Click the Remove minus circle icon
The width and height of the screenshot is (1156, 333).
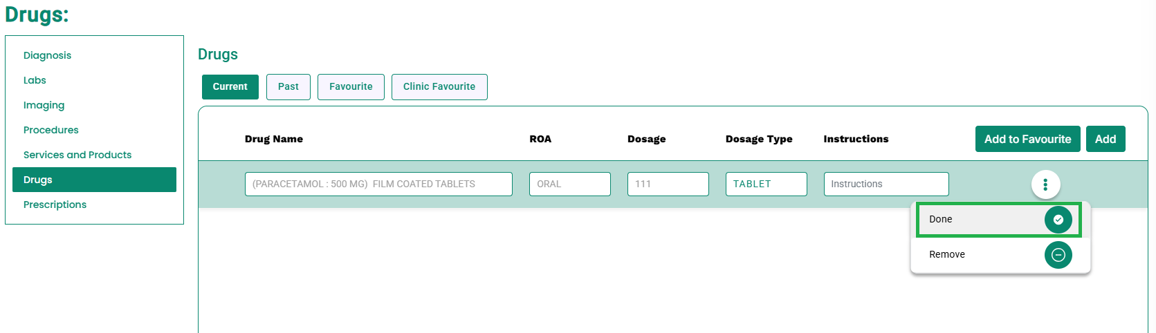[x=1058, y=255]
